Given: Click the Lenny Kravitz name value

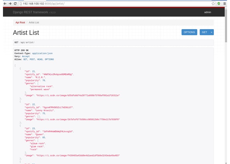Looking at the screenshot, I should tap(44, 111).
